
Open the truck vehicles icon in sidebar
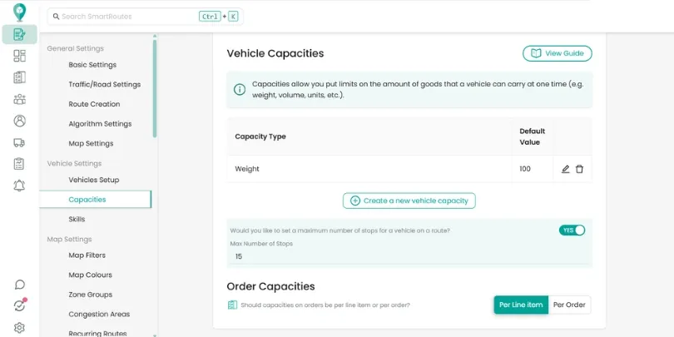pyautogui.click(x=19, y=142)
